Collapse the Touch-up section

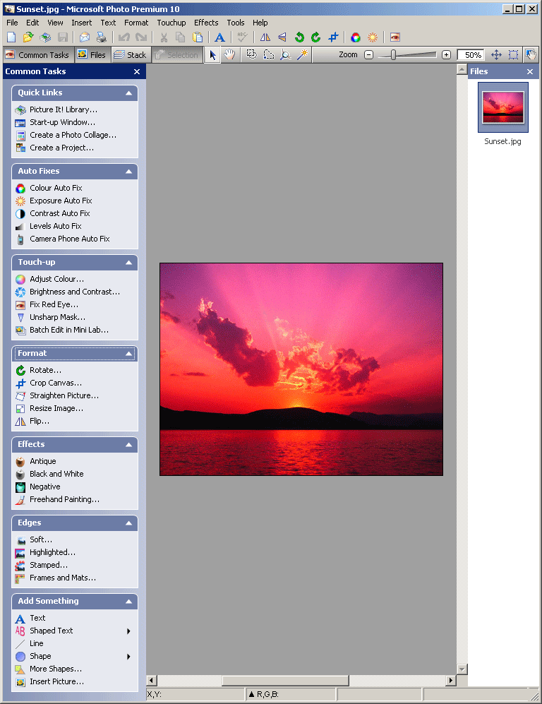(x=128, y=263)
